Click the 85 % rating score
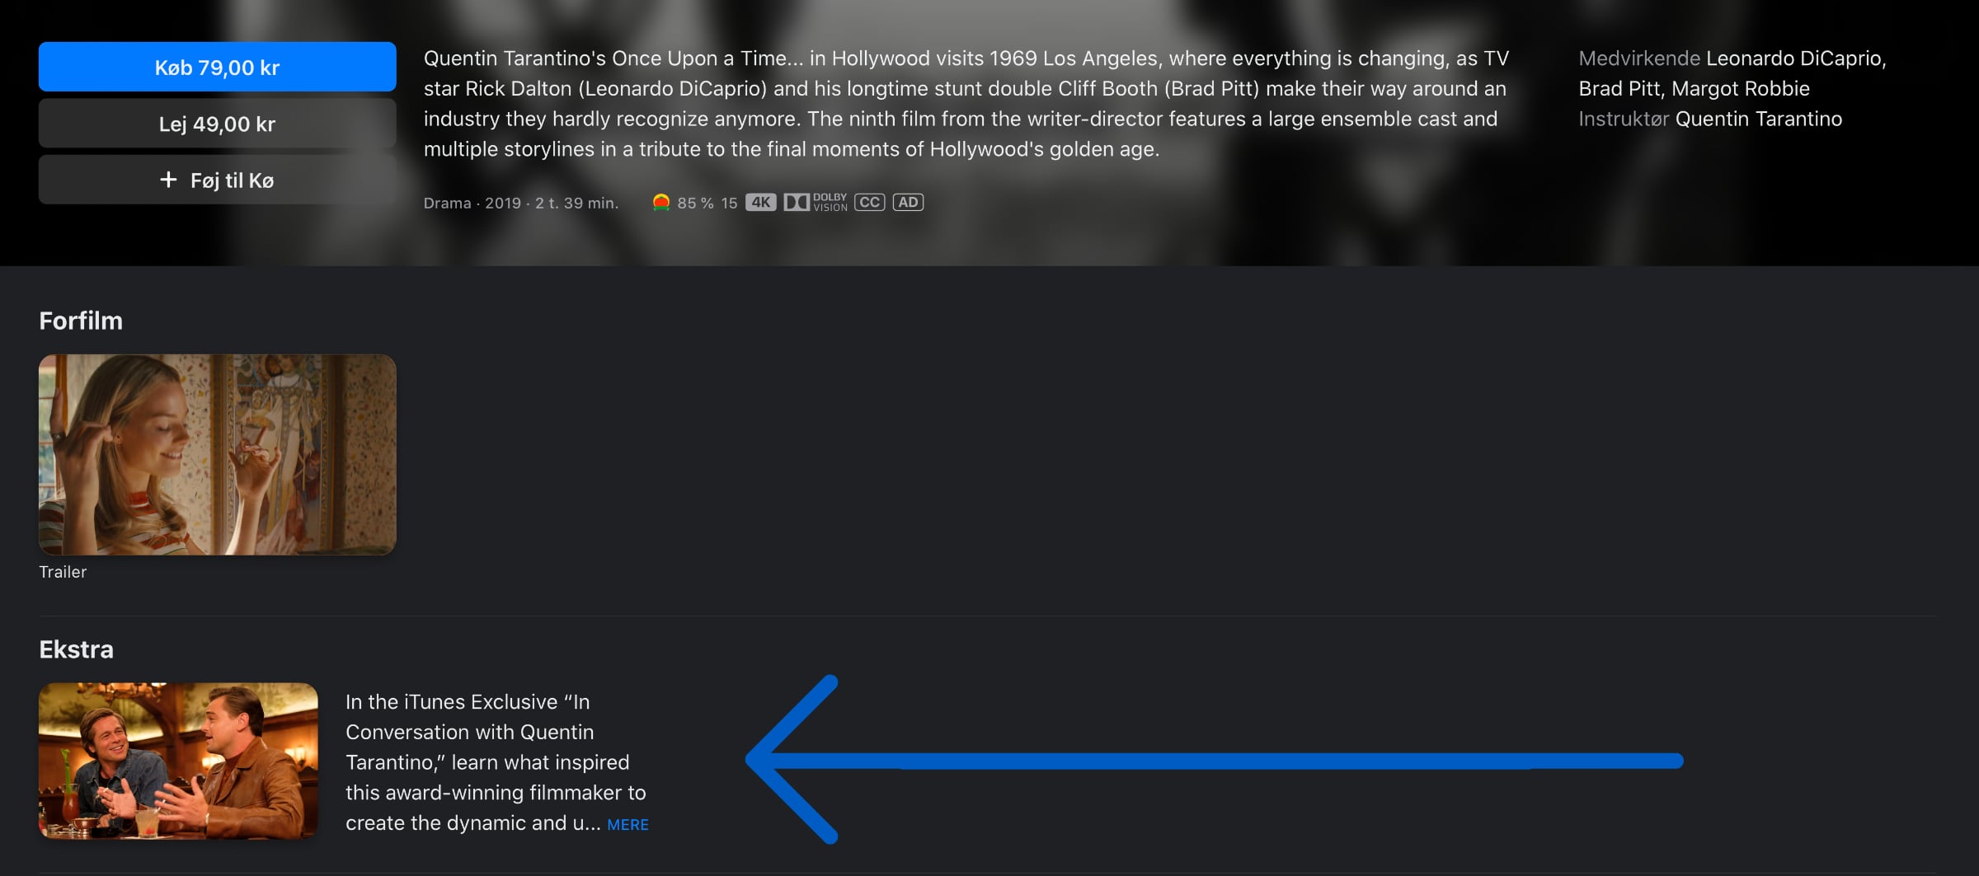The height and width of the screenshot is (876, 1979). (695, 204)
